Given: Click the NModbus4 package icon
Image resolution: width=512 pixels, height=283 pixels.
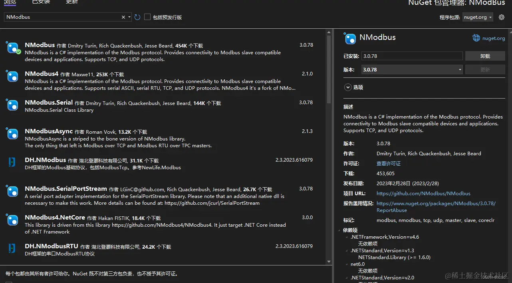Looking at the screenshot, I should coord(13,76).
